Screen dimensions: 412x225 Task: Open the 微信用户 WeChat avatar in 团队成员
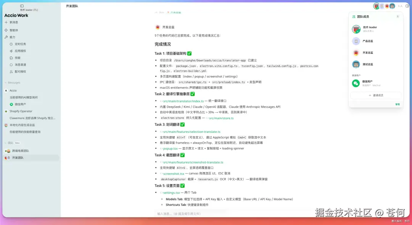click(x=356, y=83)
